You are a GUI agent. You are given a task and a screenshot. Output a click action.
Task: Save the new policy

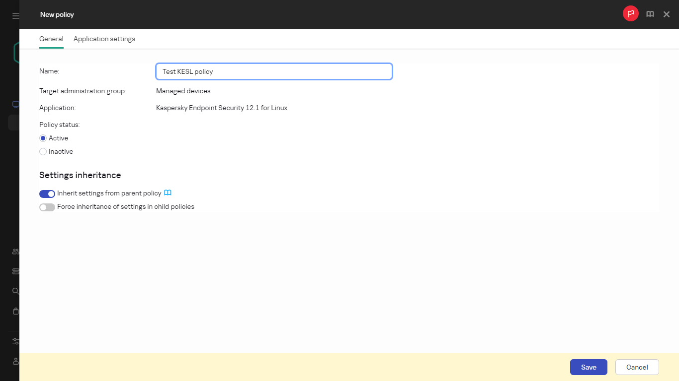[x=589, y=367]
